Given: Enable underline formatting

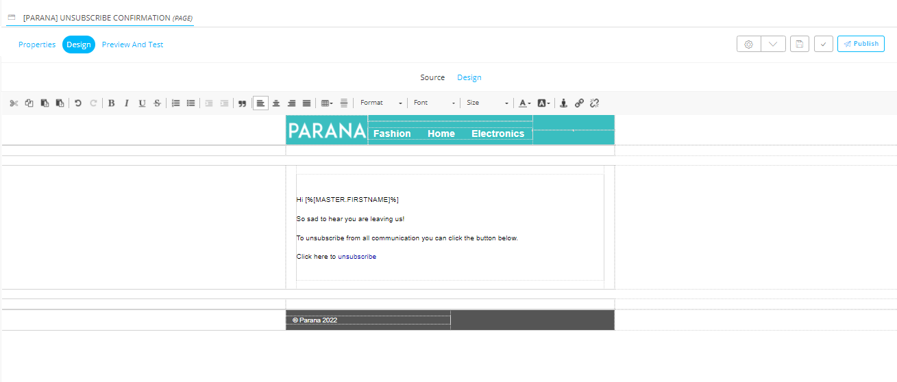Looking at the screenshot, I should click(x=142, y=103).
